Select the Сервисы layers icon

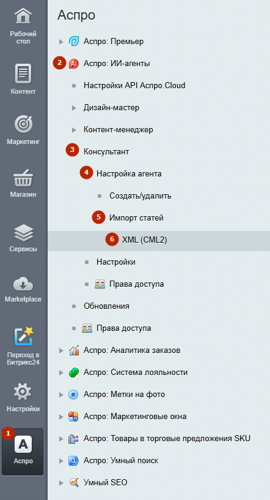23,232
